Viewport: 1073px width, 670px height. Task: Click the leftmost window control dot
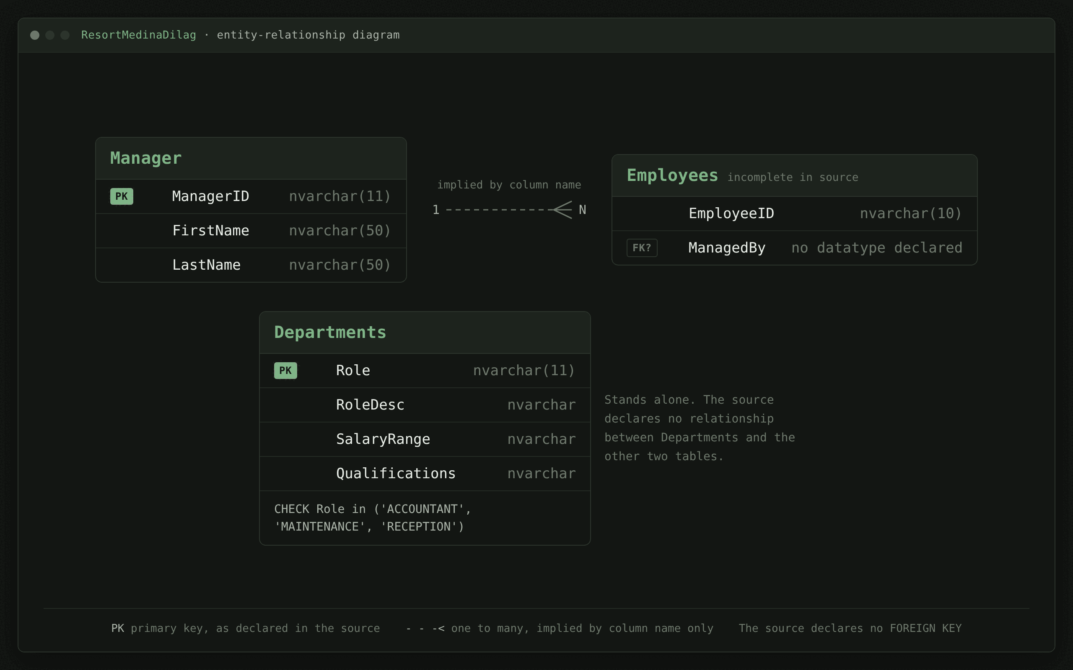click(x=35, y=35)
